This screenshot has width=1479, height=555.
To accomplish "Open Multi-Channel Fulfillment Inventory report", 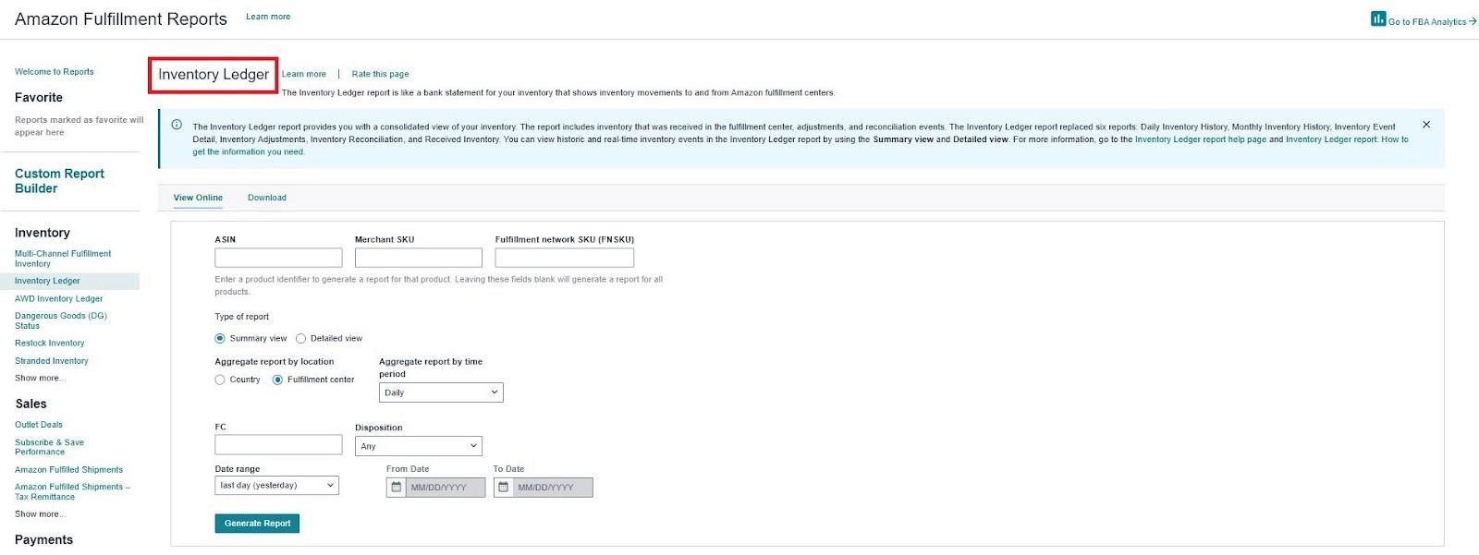I will pyautogui.click(x=63, y=259).
